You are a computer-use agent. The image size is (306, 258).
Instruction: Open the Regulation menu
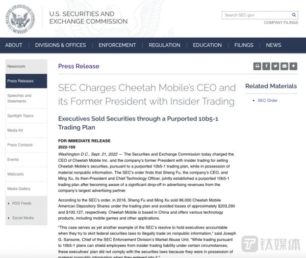coord(164,45)
